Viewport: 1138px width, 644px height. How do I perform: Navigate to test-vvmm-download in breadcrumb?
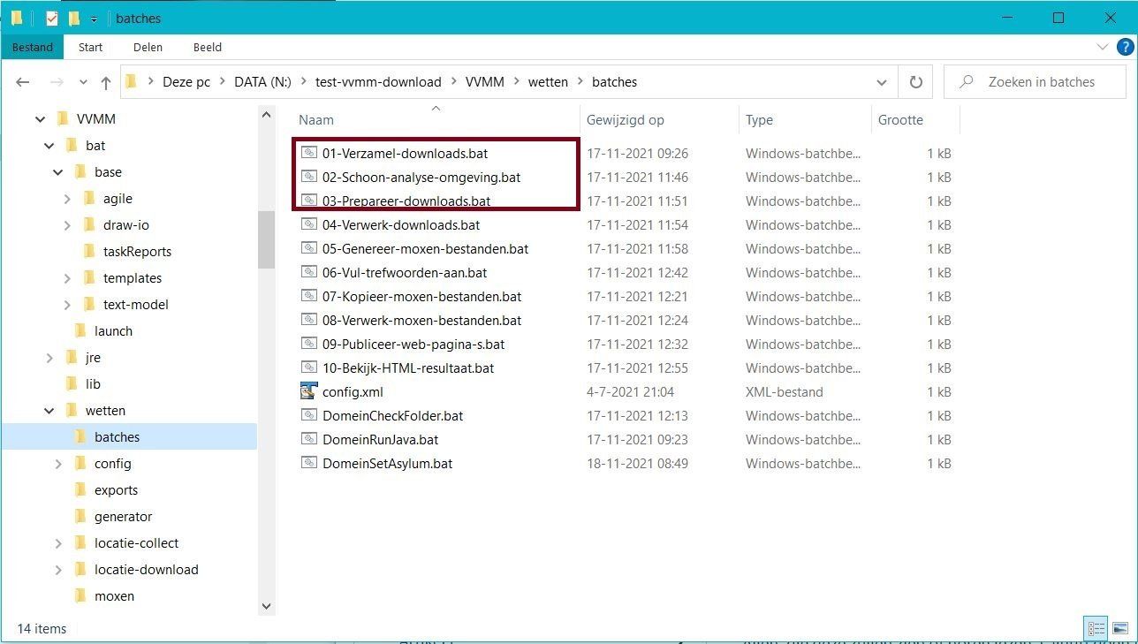point(378,82)
